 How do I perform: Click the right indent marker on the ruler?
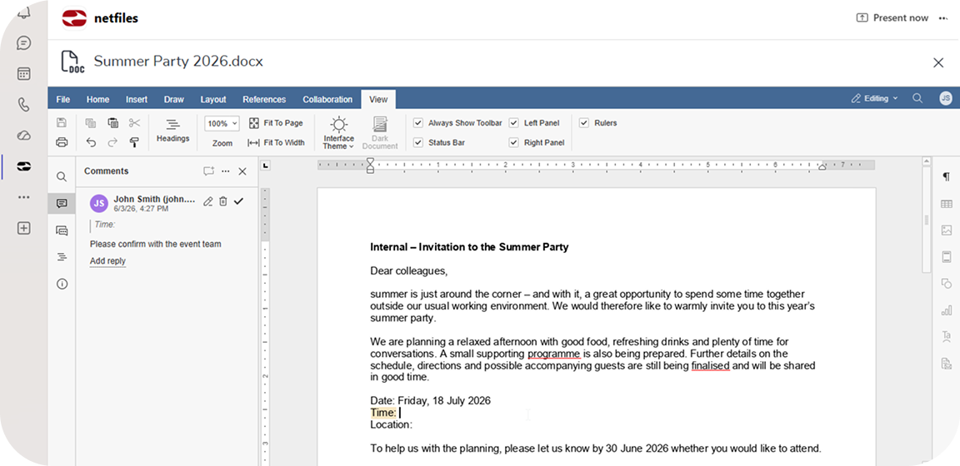coord(822,167)
